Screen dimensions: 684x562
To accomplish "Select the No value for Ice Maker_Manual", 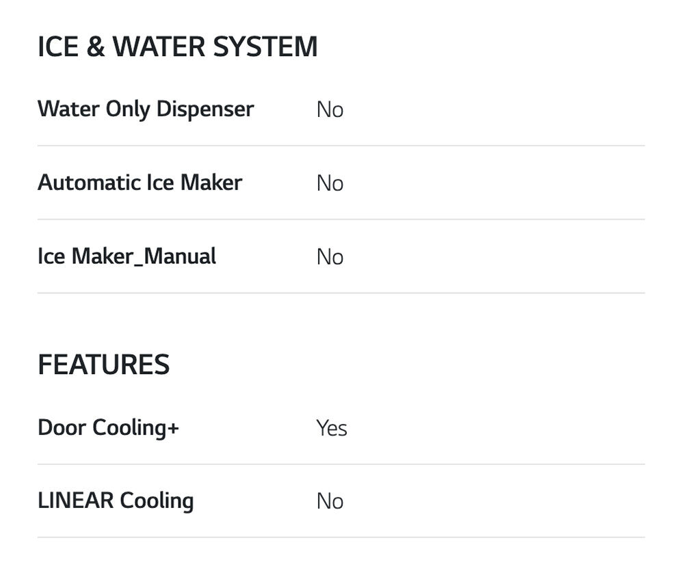I will pyautogui.click(x=330, y=257).
